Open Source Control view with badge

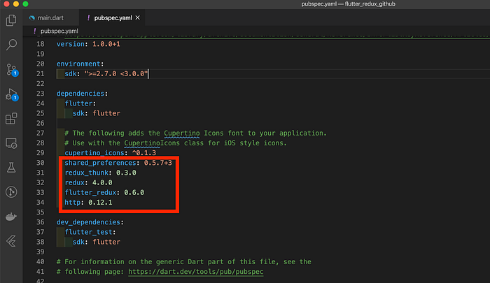click(12, 70)
